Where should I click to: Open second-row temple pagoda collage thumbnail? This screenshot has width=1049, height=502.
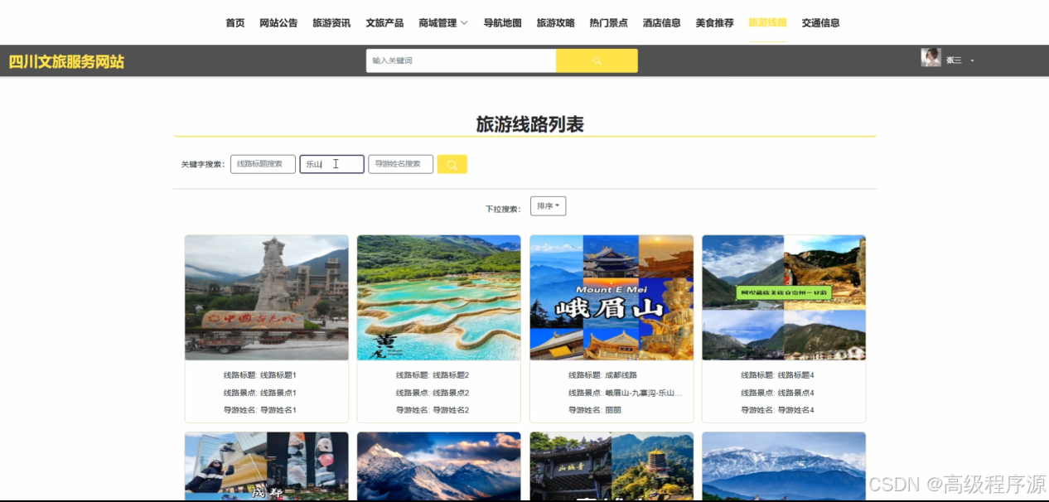pos(612,466)
